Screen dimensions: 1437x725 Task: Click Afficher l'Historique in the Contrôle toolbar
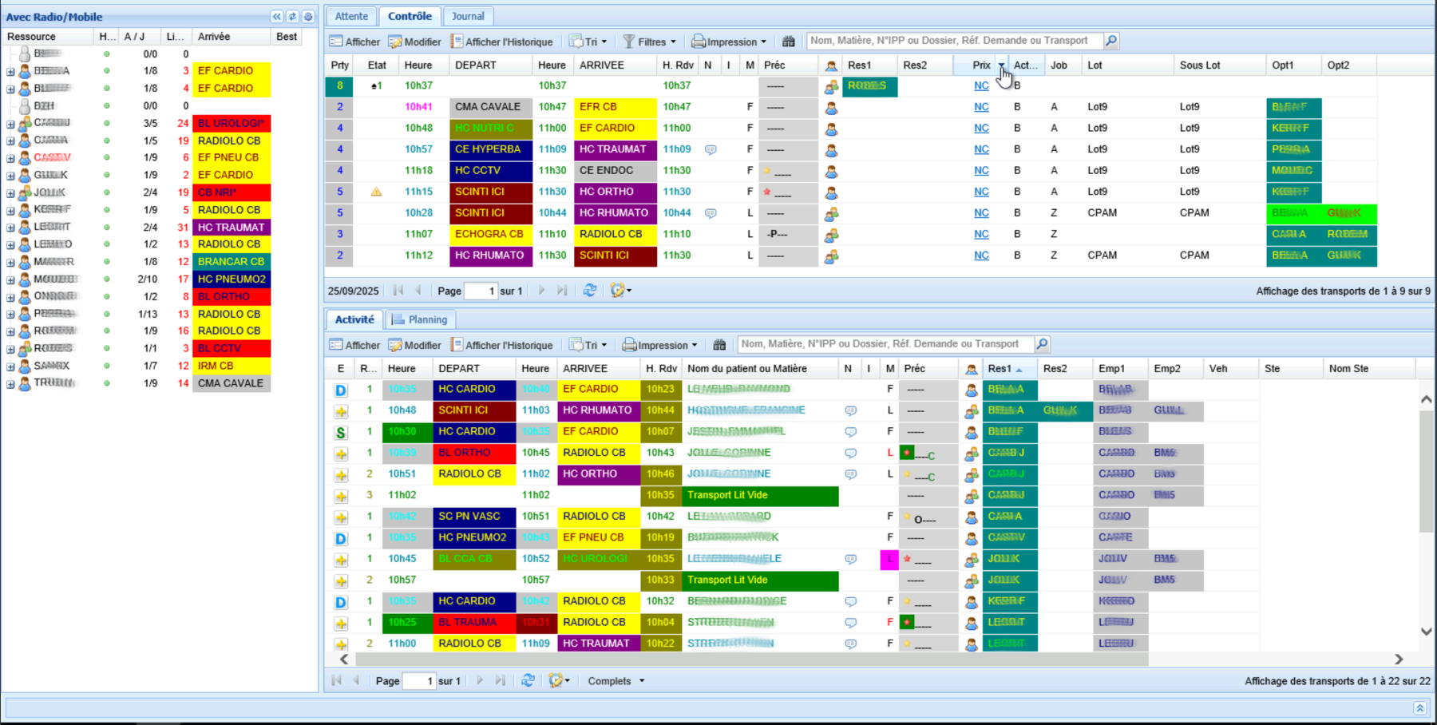[501, 42]
